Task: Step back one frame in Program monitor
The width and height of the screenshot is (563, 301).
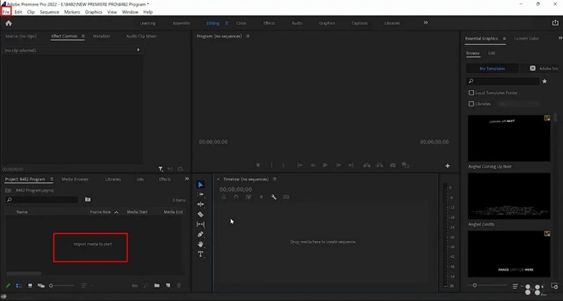Action: 312,165
